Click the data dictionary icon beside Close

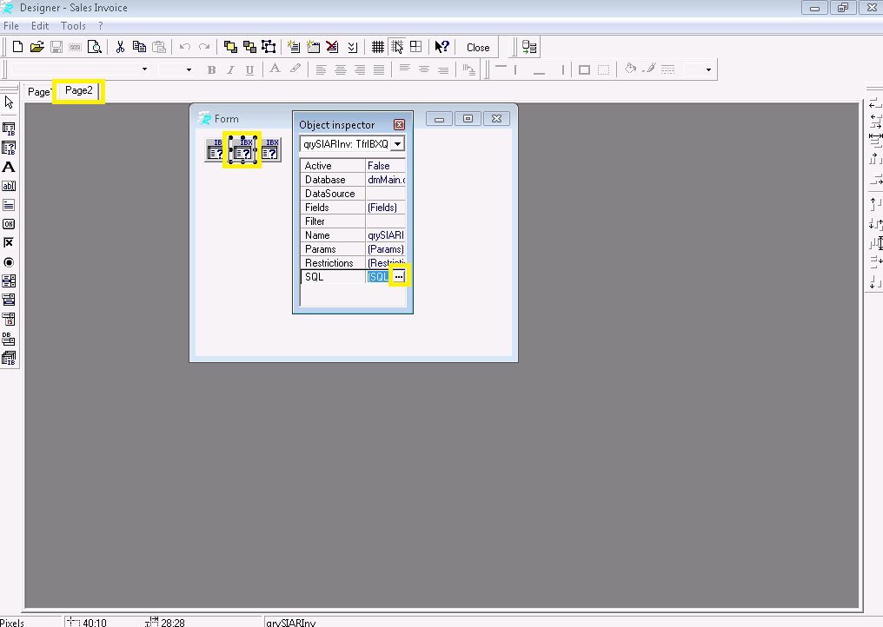point(529,47)
